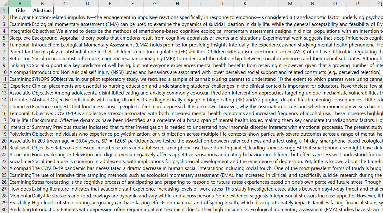
Task: Click the "Title" header cell
Action: coord(20,10)
